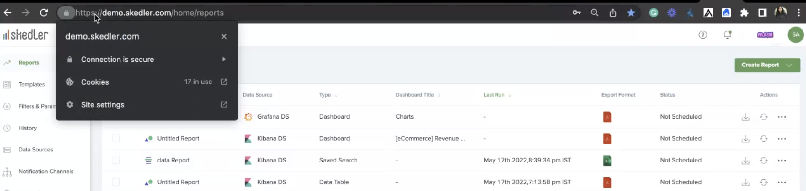Download the Charts report
Screen dimensions: 806x191
coord(745,117)
